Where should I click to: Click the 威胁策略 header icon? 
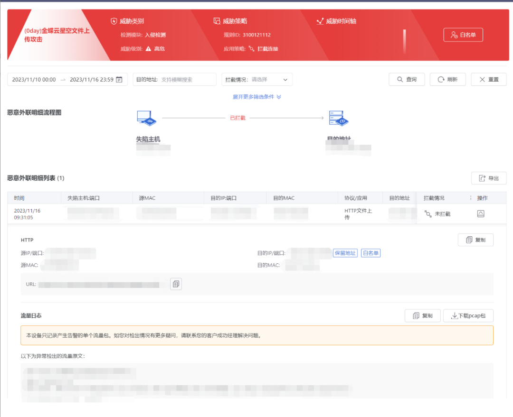click(217, 21)
